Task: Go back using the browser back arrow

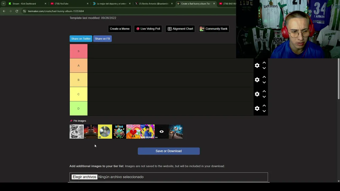Action: tap(4, 11)
